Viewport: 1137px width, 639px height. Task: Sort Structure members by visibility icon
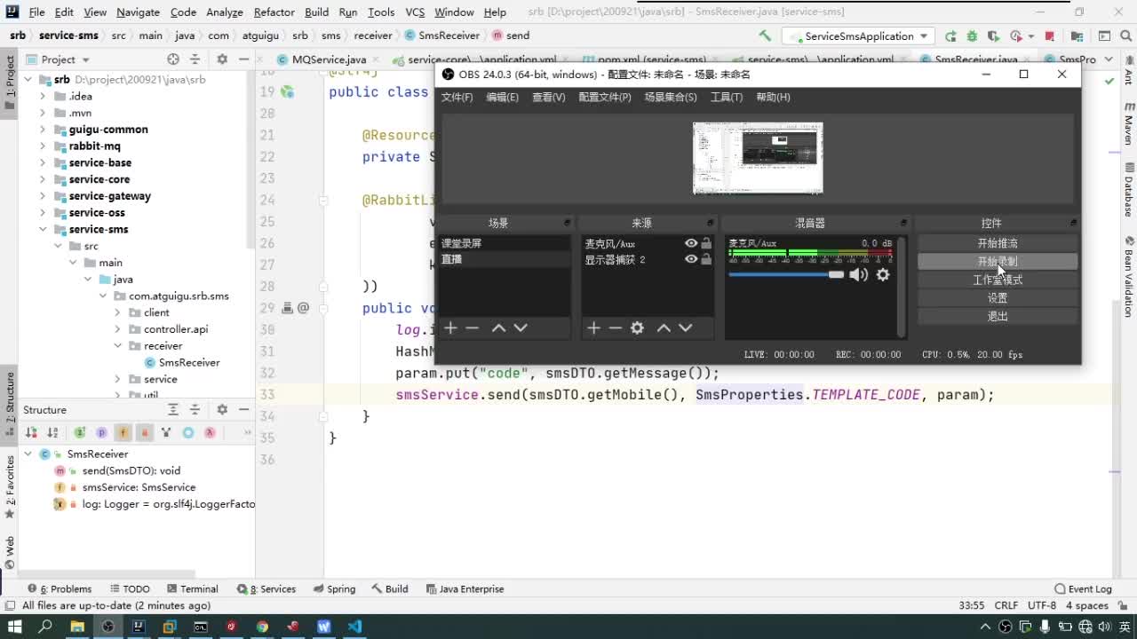click(x=31, y=432)
